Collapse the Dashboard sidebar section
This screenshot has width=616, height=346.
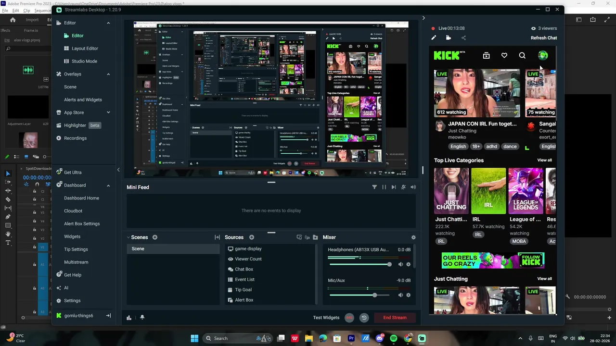tap(108, 185)
